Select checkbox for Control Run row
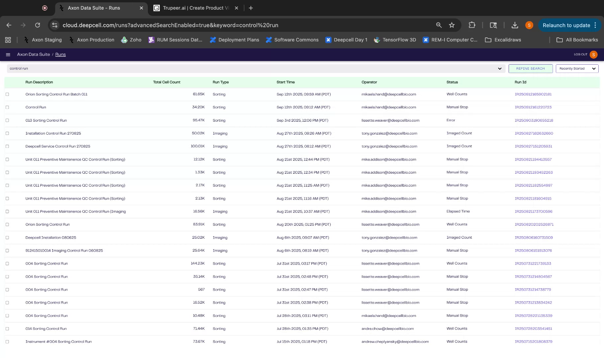 (x=7, y=107)
